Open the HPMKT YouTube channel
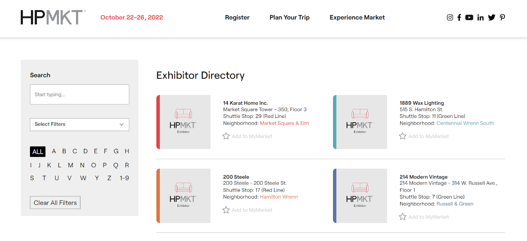This screenshot has width=527, height=241. pos(469,17)
